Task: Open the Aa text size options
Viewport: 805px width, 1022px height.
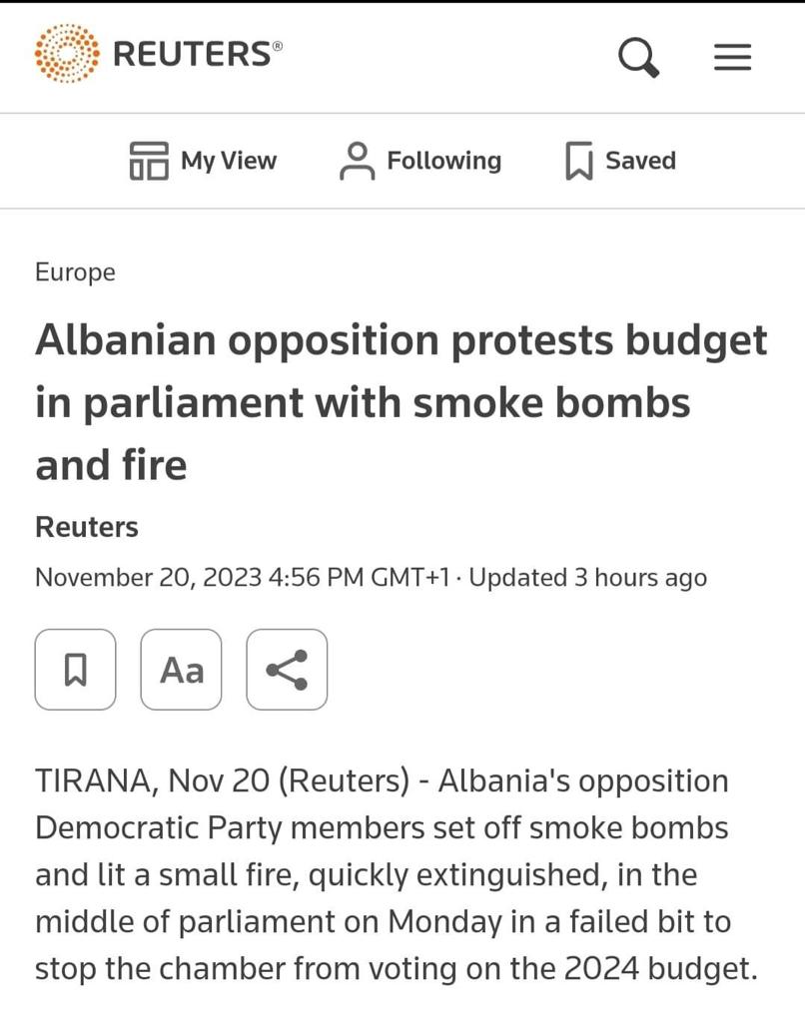Action: [181, 670]
